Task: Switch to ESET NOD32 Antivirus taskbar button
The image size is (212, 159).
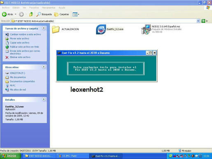Action: [x=40, y=156]
